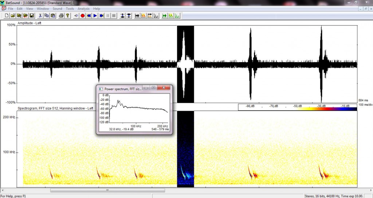Viewport: 373px width, 198px height.
Task: Click the speaker sound settings icon
Action: pyautogui.click(x=76, y=16)
